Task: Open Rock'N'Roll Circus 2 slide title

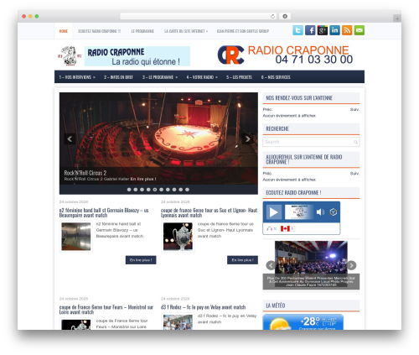Action: pyautogui.click(x=85, y=173)
